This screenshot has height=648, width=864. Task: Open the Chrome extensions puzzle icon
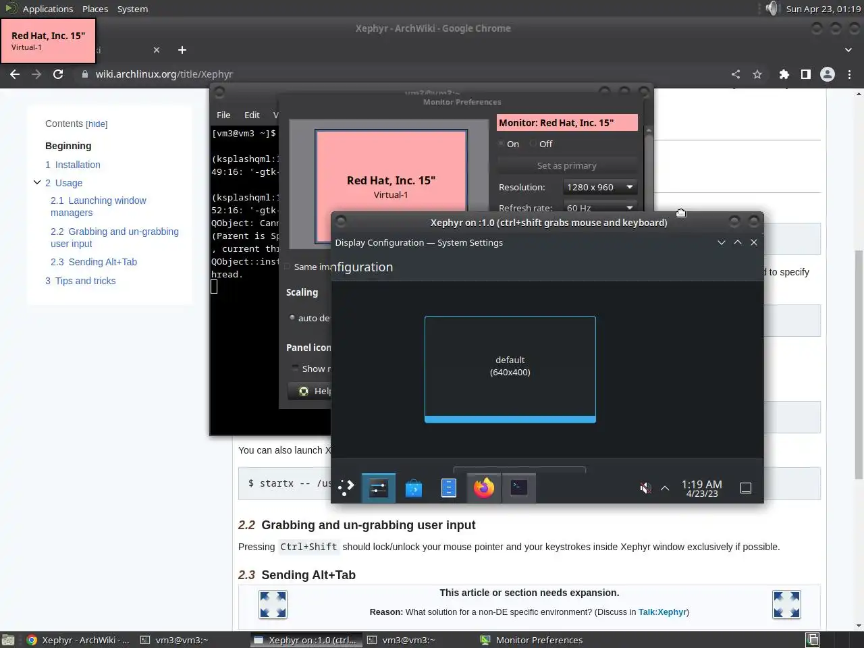784,74
